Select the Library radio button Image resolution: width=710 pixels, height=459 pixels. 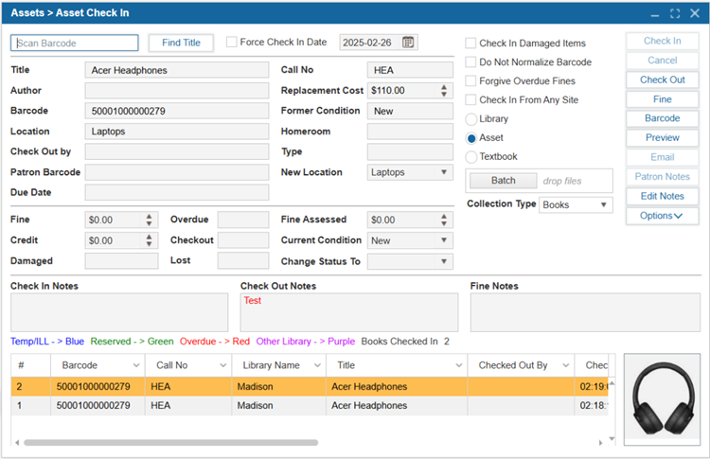point(470,119)
